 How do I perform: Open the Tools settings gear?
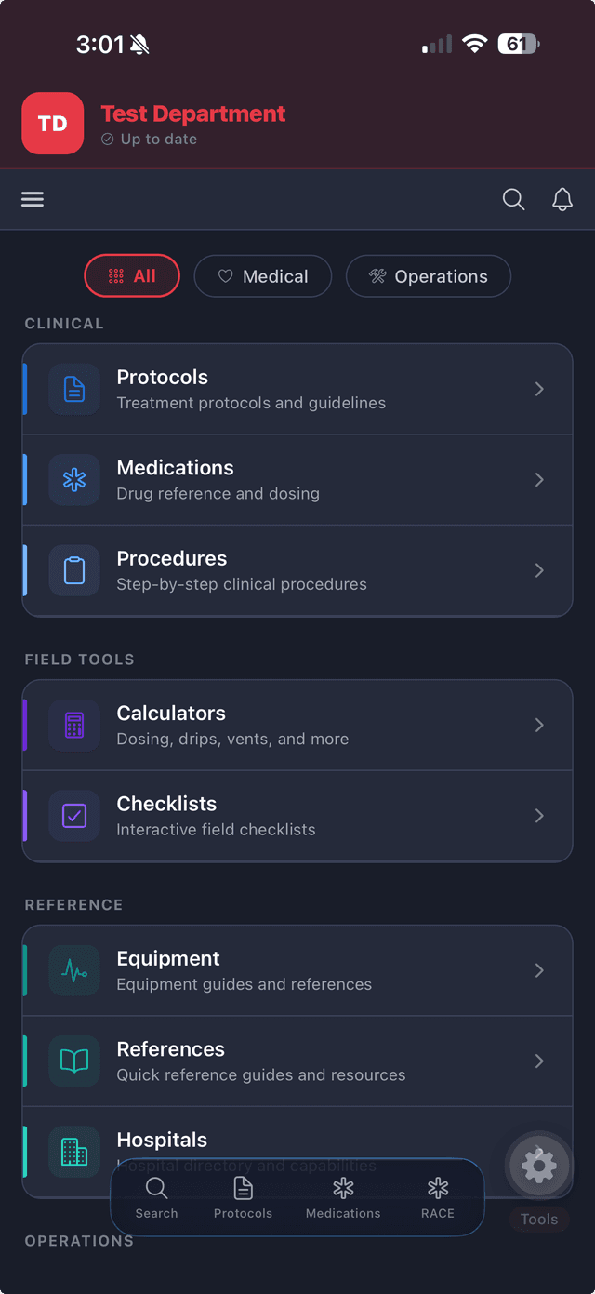(539, 1166)
